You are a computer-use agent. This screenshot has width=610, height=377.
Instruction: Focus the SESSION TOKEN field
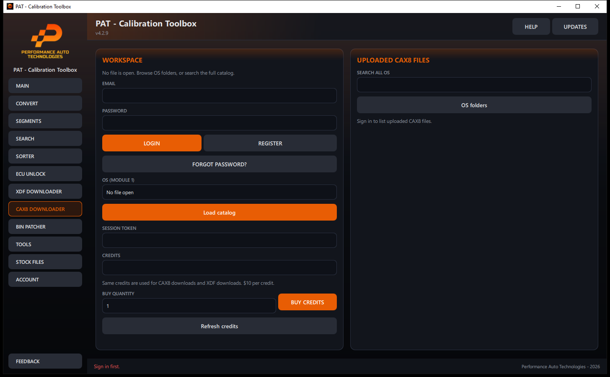click(220, 240)
